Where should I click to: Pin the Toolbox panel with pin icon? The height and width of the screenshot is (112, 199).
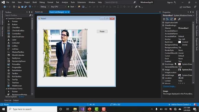[29, 12]
